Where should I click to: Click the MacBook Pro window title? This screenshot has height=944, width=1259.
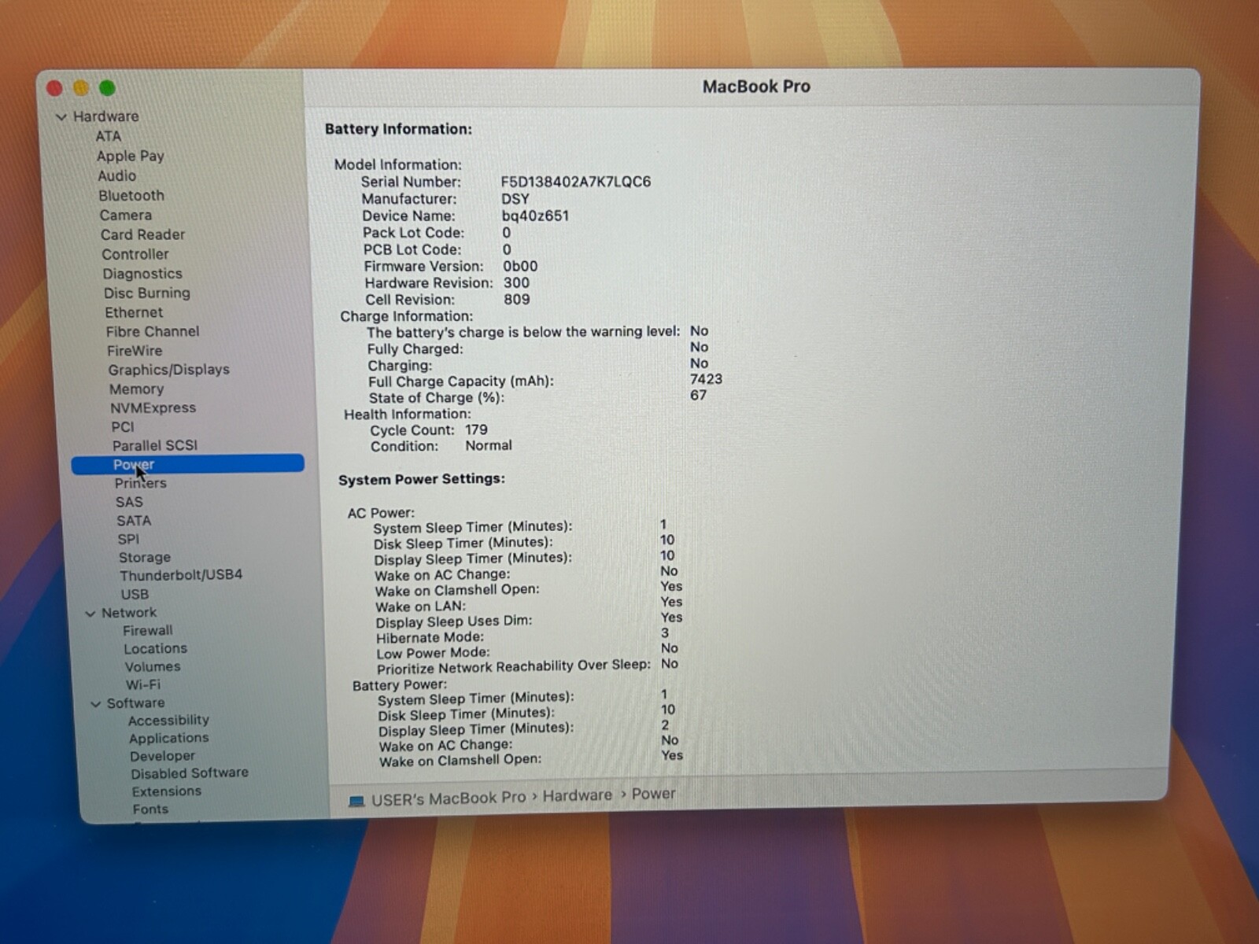point(756,87)
